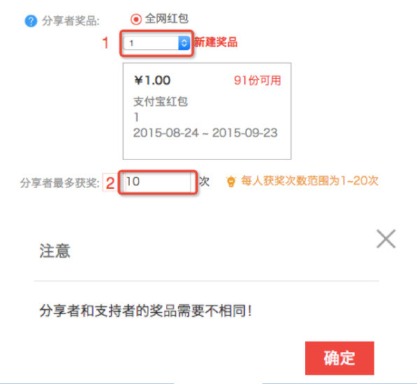417x384 pixels.
Task: Click the 91份可用 availability text
Action: coord(257,80)
